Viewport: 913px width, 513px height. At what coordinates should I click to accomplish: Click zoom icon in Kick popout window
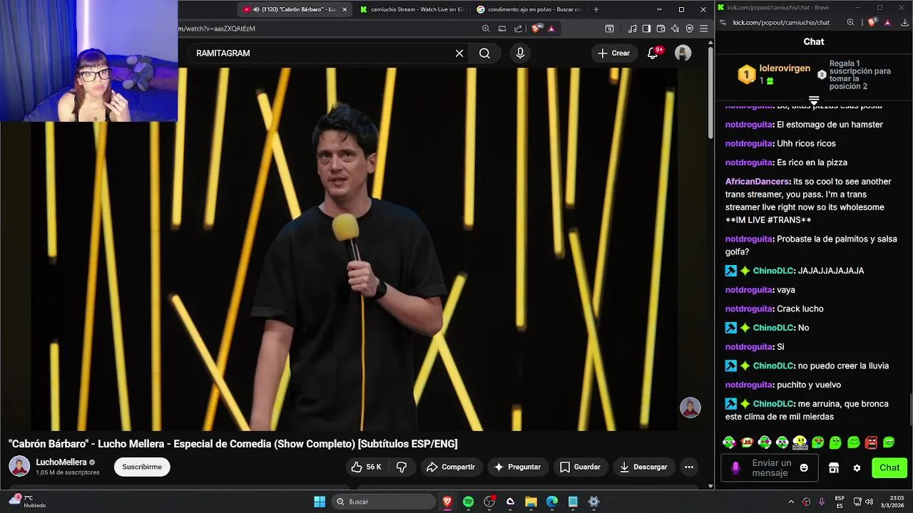[850, 22]
